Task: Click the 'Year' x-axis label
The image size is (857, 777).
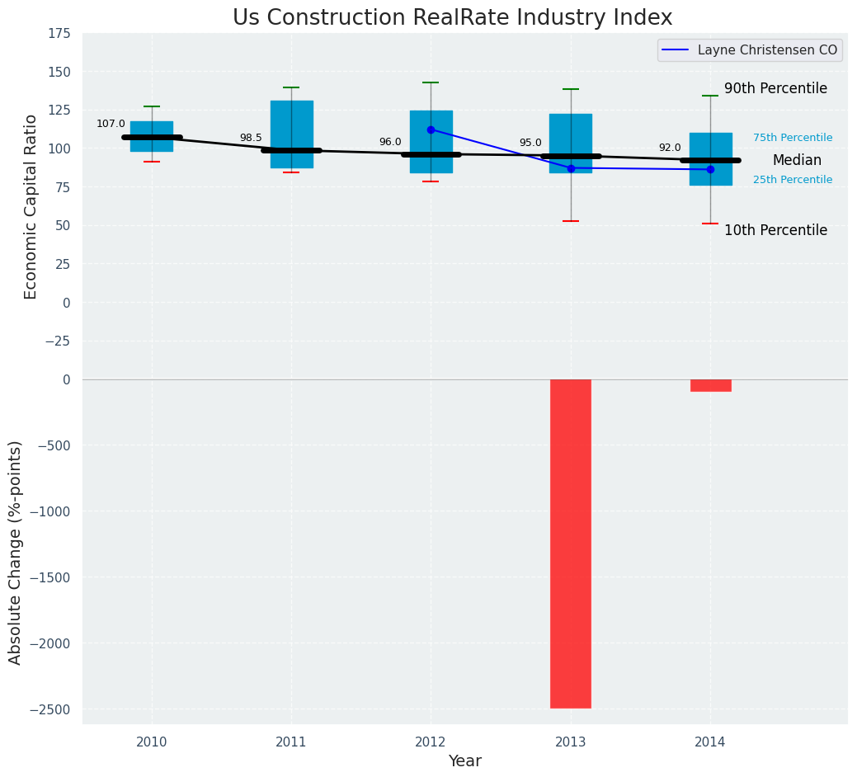Action: pyautogui.click(x=465, y=761)
